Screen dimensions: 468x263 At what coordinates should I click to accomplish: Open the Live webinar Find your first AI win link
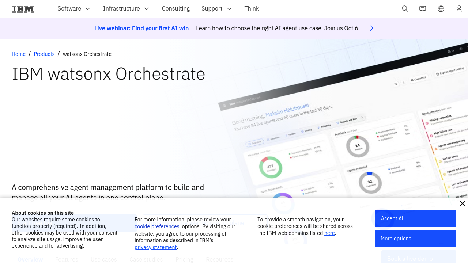coord(141,28)
